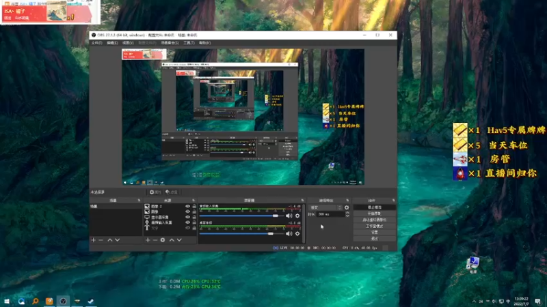Click the audio mixer vertical scrollbar

click(x=304, y=224)
